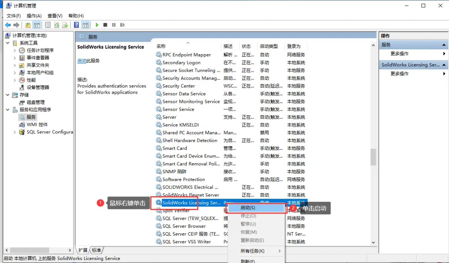Select the SolidWorks Flexnet Server row
The width and height of the screenshot is (449, 263).
231,195
